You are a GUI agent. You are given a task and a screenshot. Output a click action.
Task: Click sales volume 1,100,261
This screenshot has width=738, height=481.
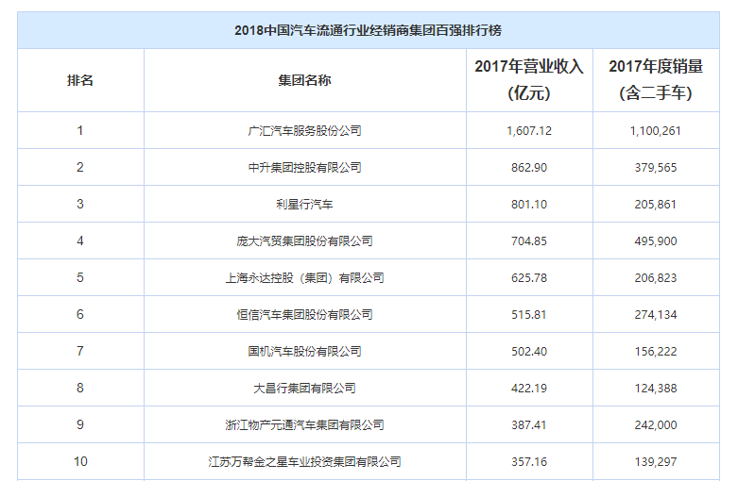pos(656,130)
